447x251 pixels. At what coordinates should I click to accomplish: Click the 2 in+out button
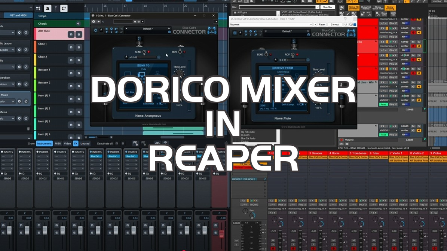(x=335, y=25)
